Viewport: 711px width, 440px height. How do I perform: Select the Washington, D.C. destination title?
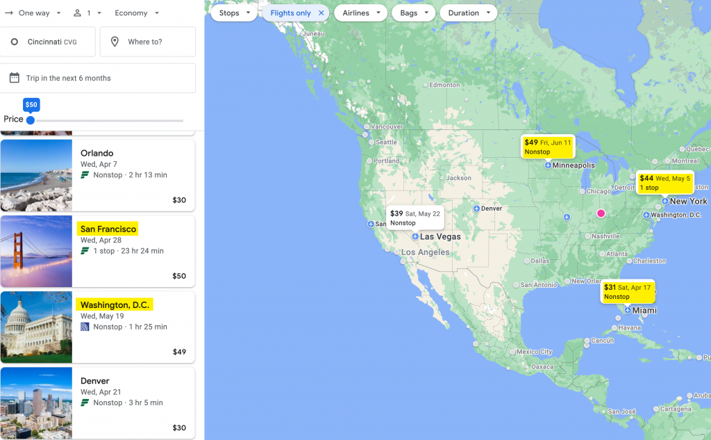115,304
